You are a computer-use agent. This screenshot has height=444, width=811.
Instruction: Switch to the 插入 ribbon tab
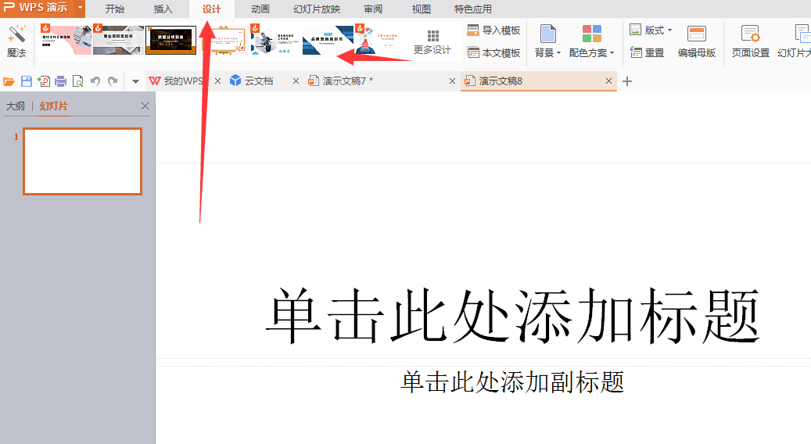[x=163, y=9]
